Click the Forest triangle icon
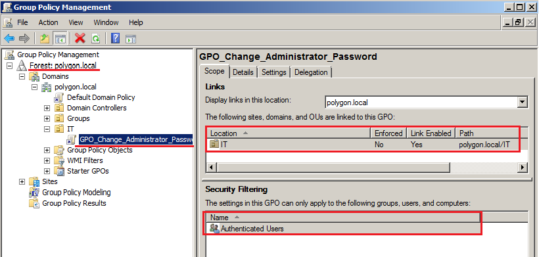The height and width of the screenshot is (257, 539). point(22,66)
